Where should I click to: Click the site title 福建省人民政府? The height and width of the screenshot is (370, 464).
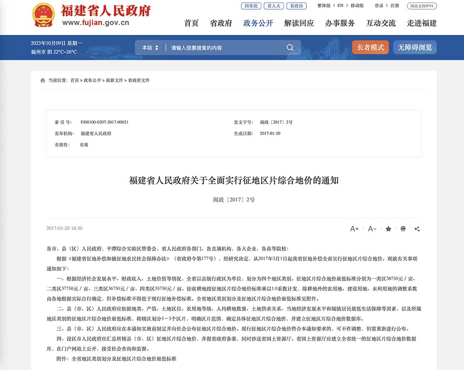(x=106, y=11)
